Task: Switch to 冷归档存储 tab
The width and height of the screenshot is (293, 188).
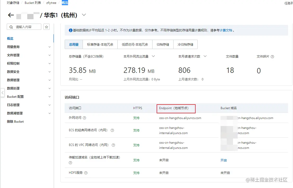Action: (x=185, y=44)
